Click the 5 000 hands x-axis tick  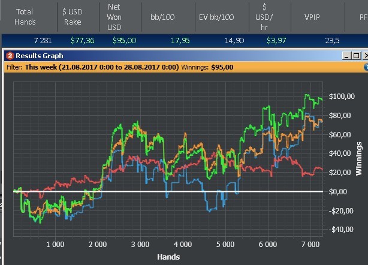(225, 245)
